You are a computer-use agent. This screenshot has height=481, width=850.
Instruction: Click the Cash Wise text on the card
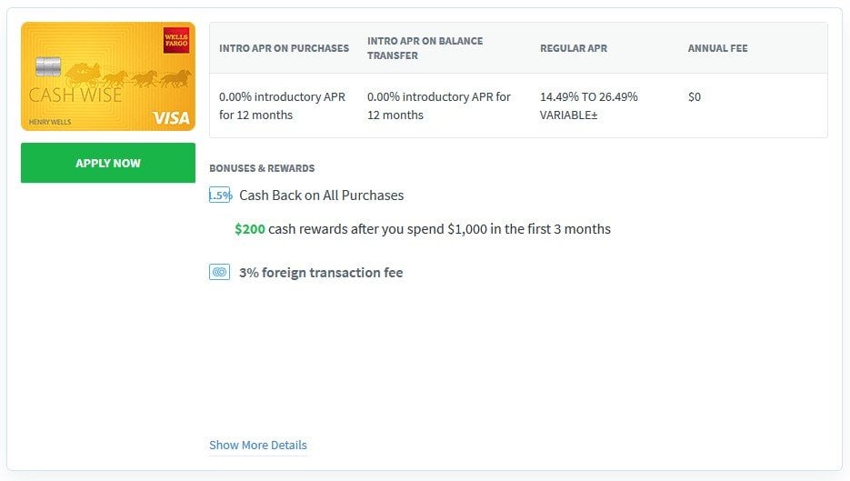[75, 95]
